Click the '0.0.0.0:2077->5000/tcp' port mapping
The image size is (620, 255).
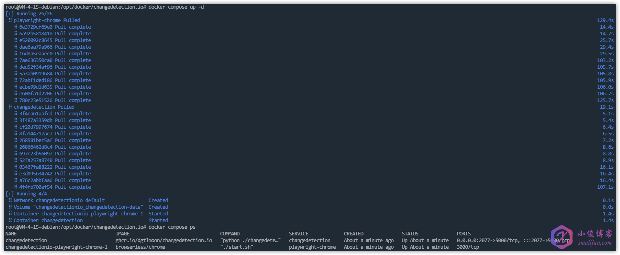488,240
